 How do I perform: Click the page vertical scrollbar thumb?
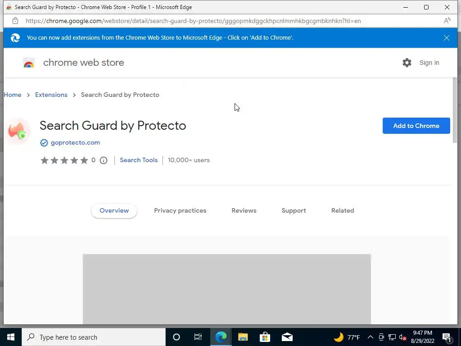455,110
